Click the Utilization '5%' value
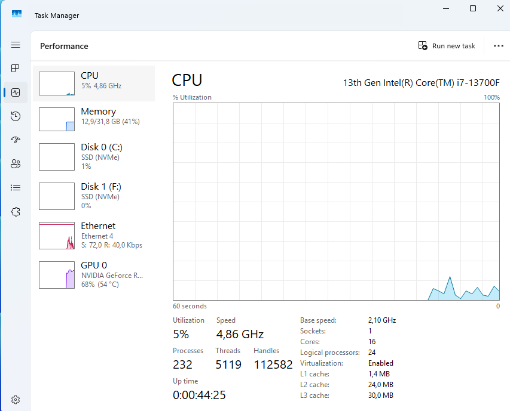This screenshot has height=411, width=510. pos(181,334)
